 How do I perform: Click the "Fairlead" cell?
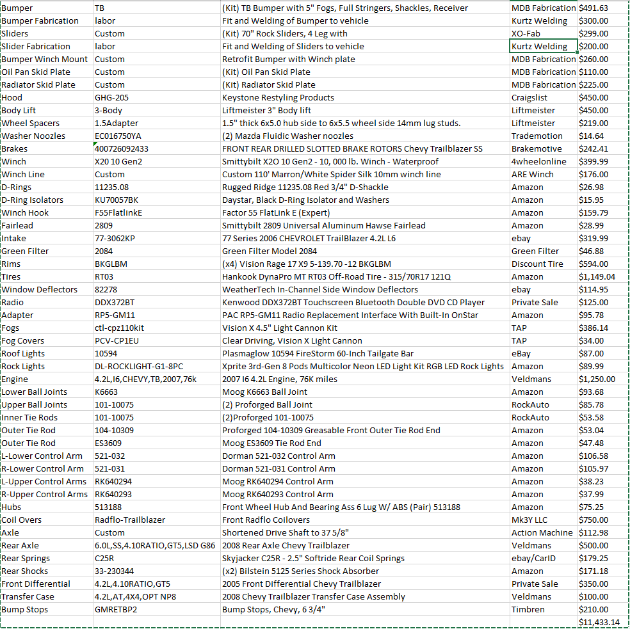(47, 225)
